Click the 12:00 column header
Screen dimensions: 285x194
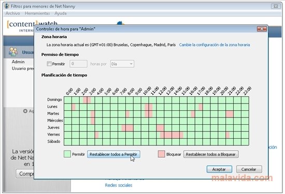point(162,91)
